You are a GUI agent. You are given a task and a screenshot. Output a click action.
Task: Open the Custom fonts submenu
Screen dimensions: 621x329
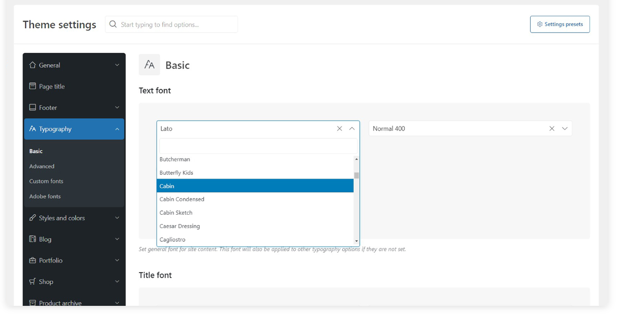(x=46, y=181)
